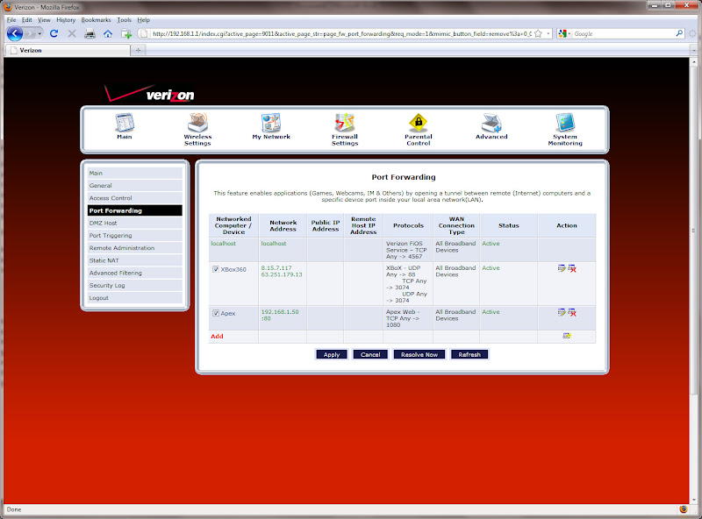Select Port Triggering in the sidebar
The image size is (702, 519).
click(135, 235)
